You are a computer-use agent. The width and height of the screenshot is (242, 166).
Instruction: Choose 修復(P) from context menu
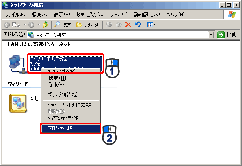(x=71, y=85)
